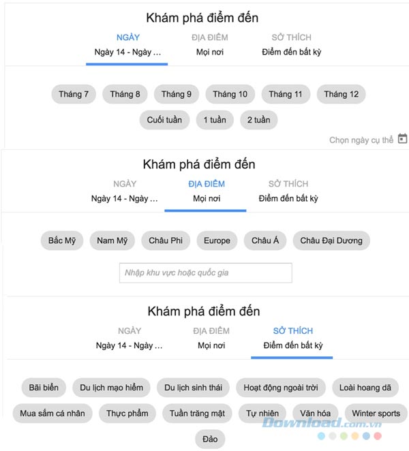Select the Bãi biển interest chip

(44, 388)
